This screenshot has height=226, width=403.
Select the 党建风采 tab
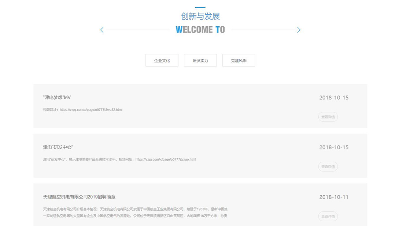(239, 60)
